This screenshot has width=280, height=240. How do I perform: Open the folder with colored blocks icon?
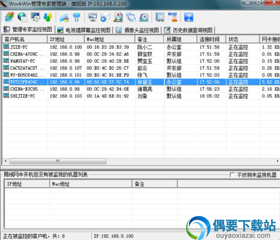pyautogui.click(x=64, y=17)
